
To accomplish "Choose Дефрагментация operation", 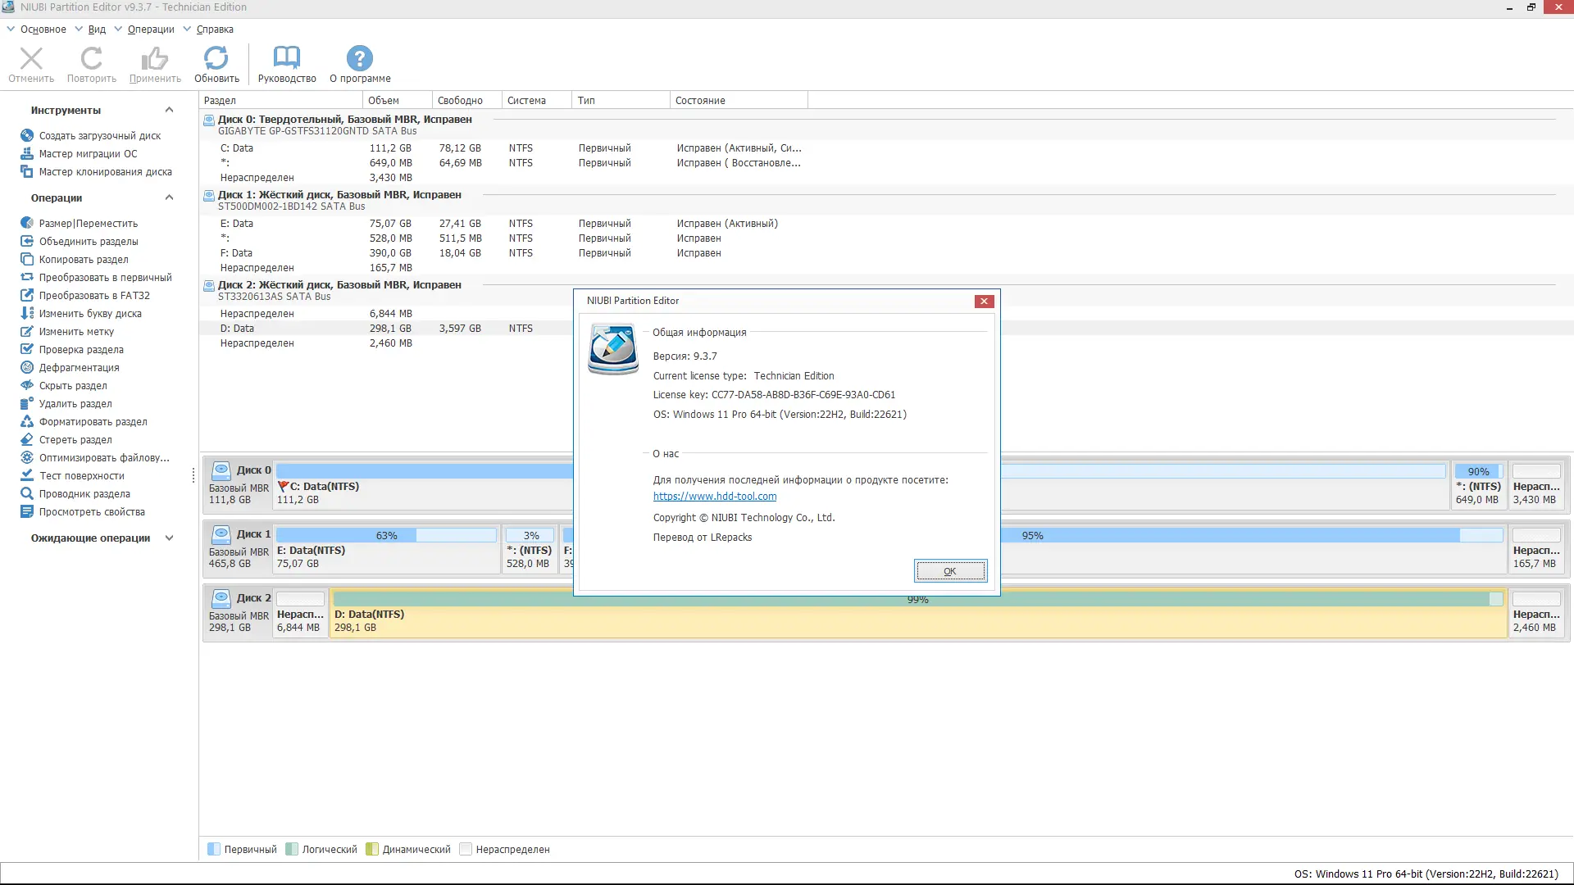I will click(79, 368).
